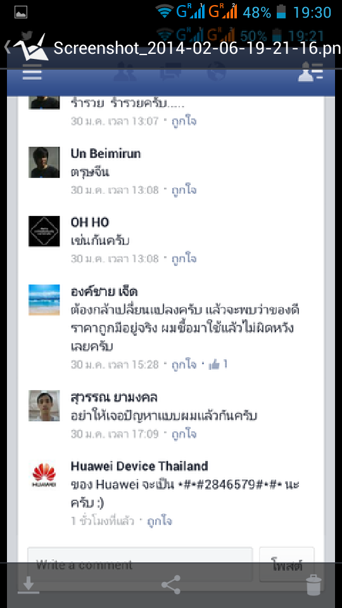
Task: Like the comment posted at 17:09
Action: [x=184, y=434]
